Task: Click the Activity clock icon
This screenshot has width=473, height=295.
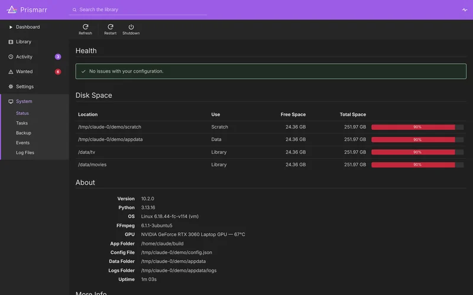Action: (x=11, y=57)
